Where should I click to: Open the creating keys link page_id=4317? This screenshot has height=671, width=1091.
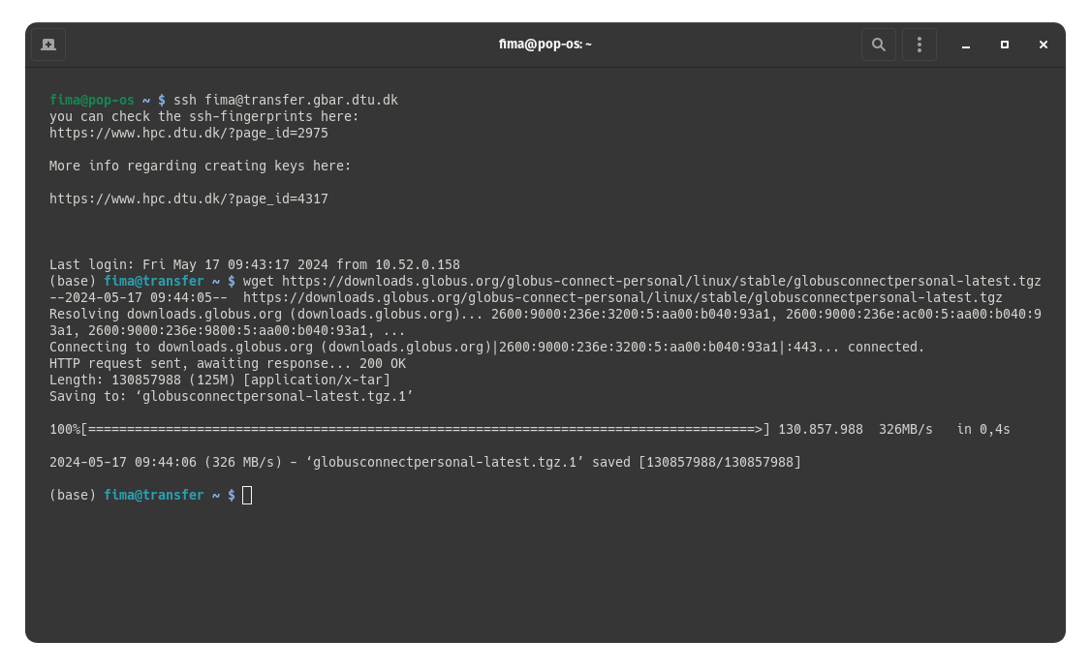point(189,198)
